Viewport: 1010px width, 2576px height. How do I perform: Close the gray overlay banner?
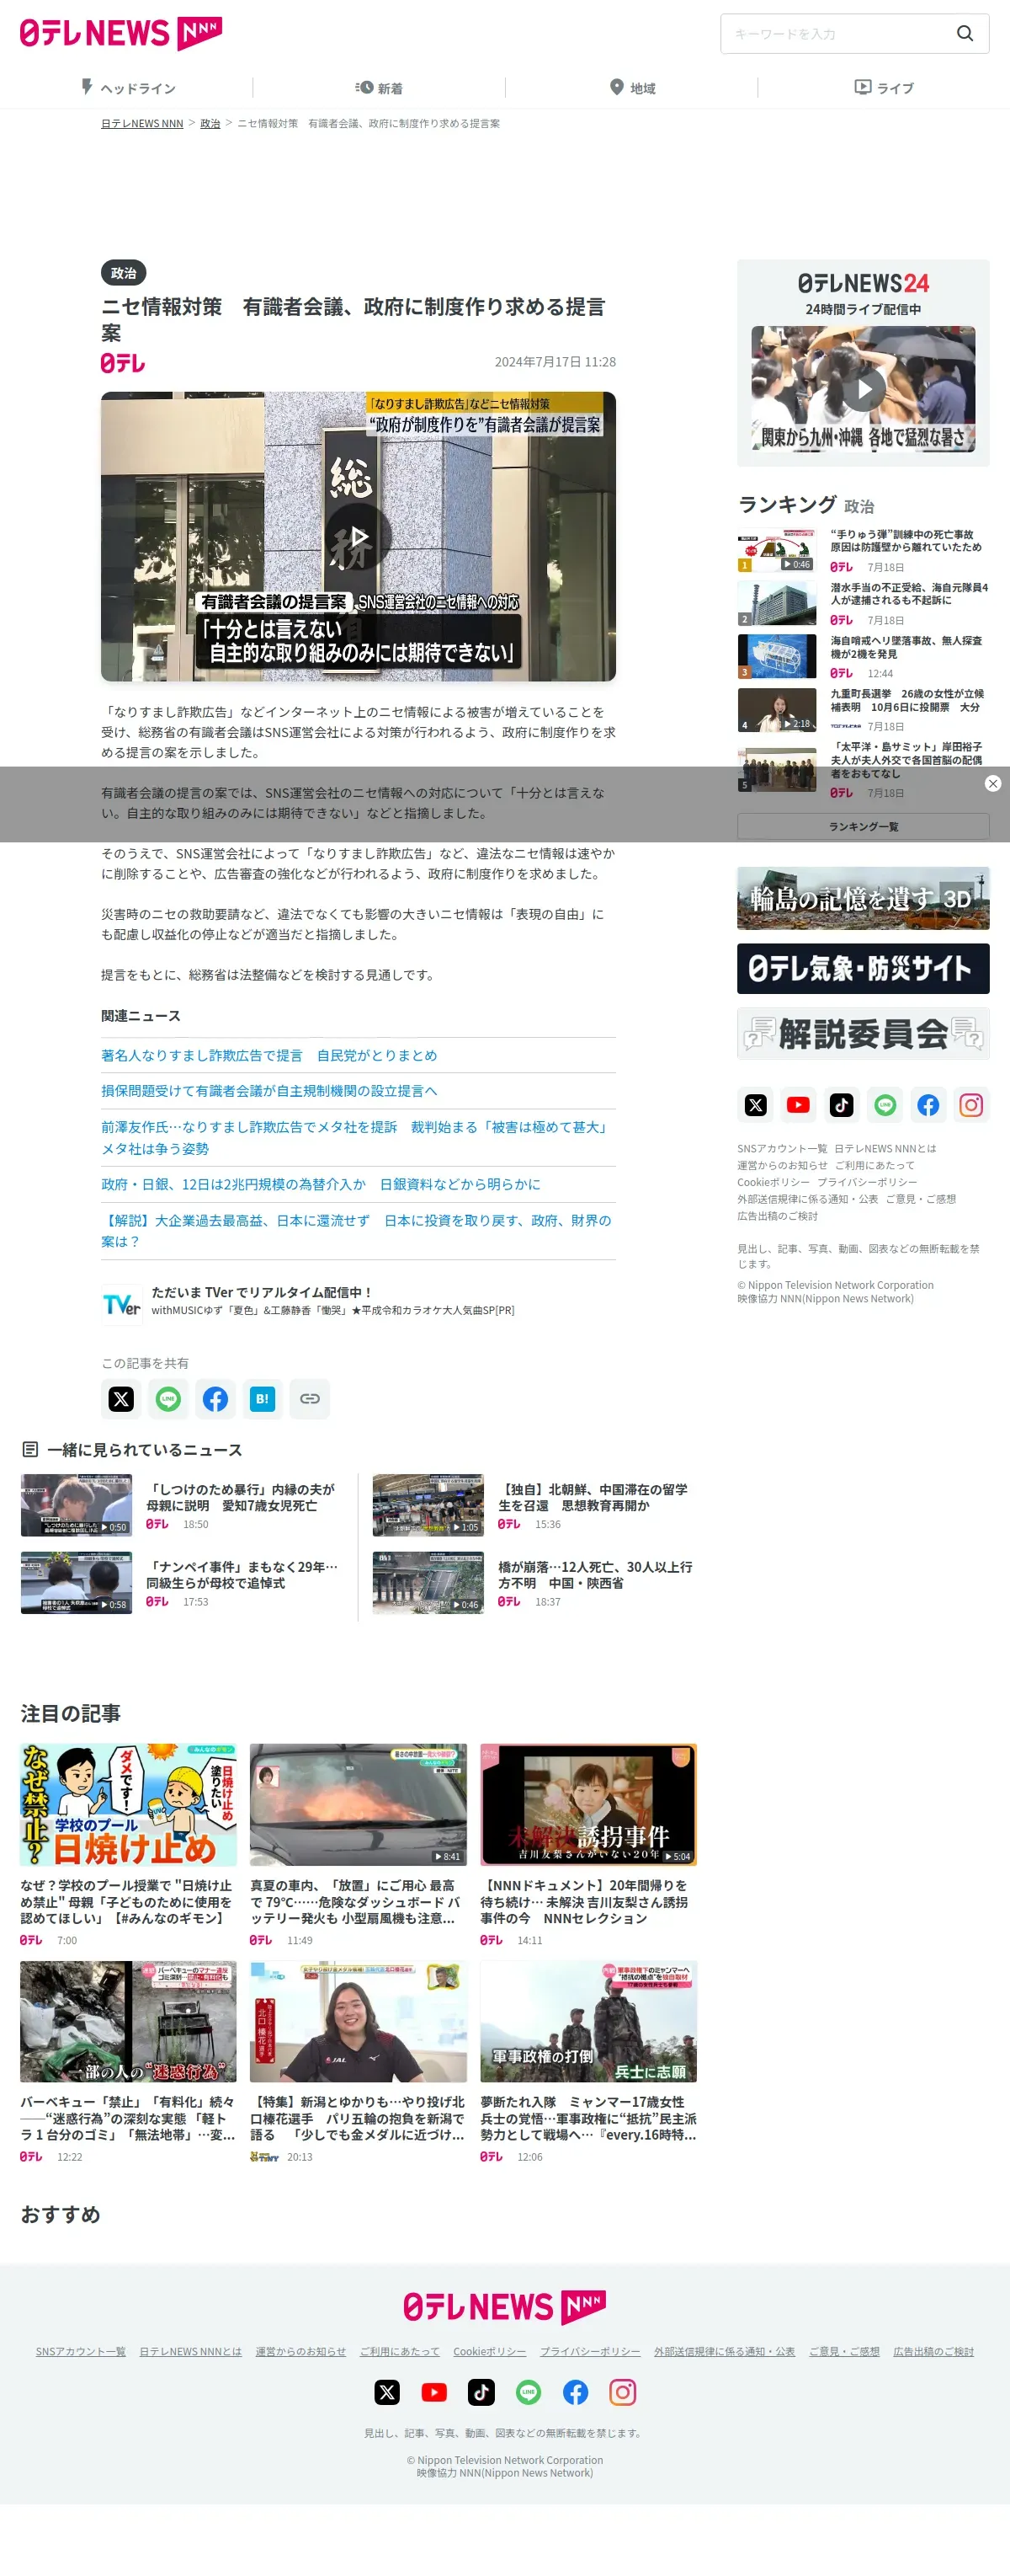click(x=992, y=783)
